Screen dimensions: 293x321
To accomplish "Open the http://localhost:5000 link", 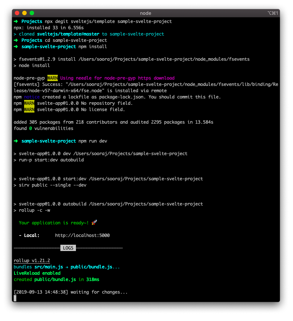I will [82, 235].
